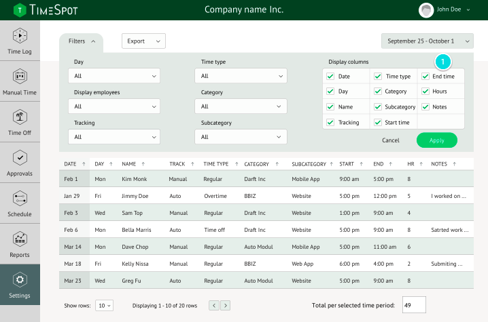
Task: Uncheck the Start time column checkbox
Action: click(378, 122)
